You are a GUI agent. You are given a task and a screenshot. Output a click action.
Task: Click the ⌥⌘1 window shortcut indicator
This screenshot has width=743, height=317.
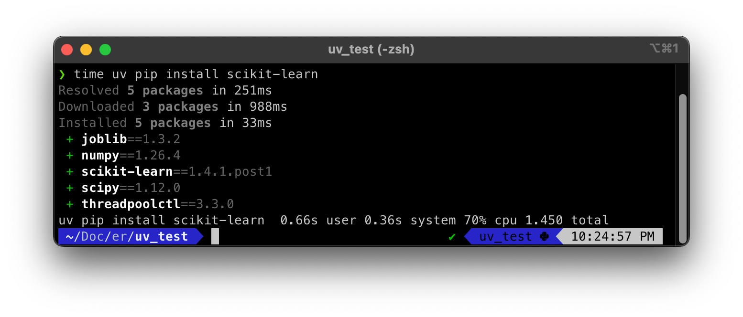(x=664, y=49)
